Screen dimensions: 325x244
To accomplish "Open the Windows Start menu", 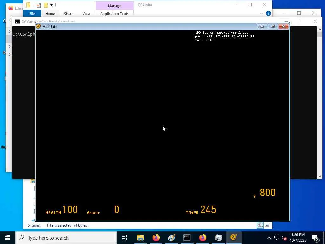I will point(8,238).
